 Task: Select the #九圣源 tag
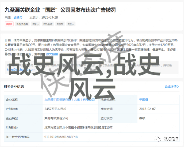click(x=48, y=24)
